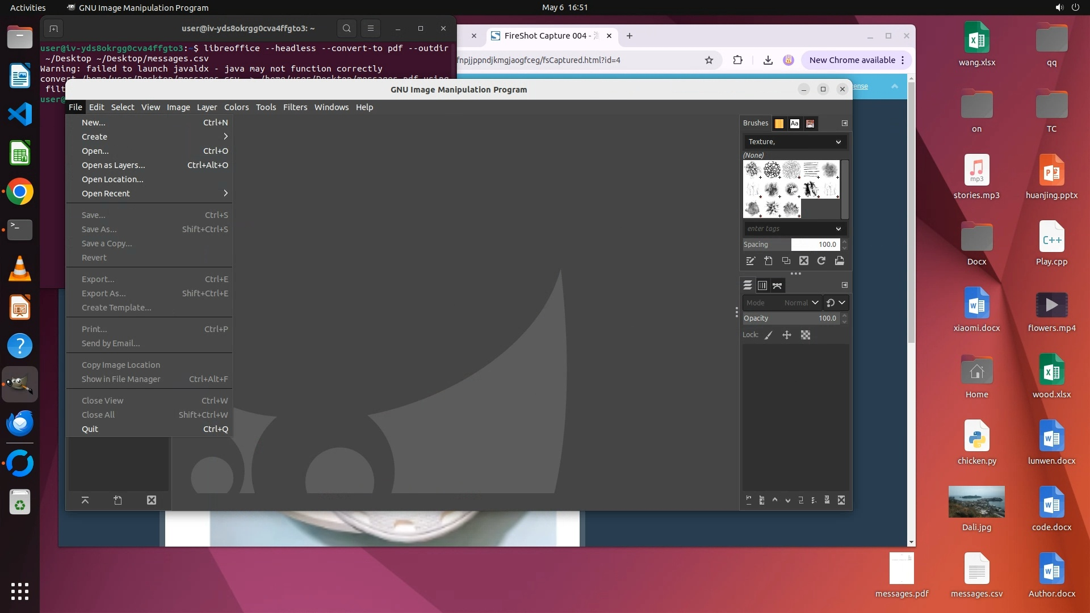Choose Open as Layers menu entry
The image size is (1090, 613).
click(114, 165)
